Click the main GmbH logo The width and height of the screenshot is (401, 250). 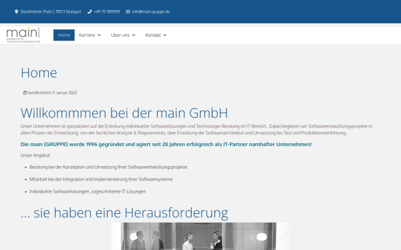23,35
